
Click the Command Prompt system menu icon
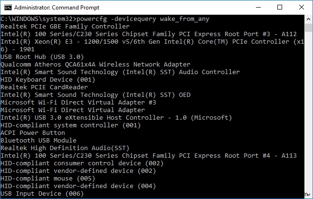pyautogui.click(x=6, y=7)
